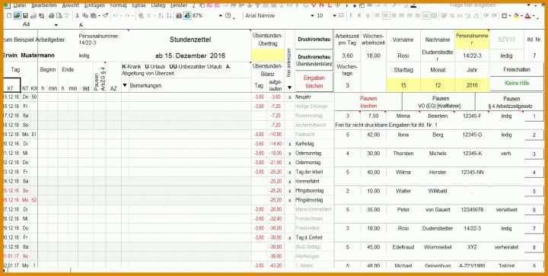Toggle Italic formatting
548x276 pixels.
(359, 16)
